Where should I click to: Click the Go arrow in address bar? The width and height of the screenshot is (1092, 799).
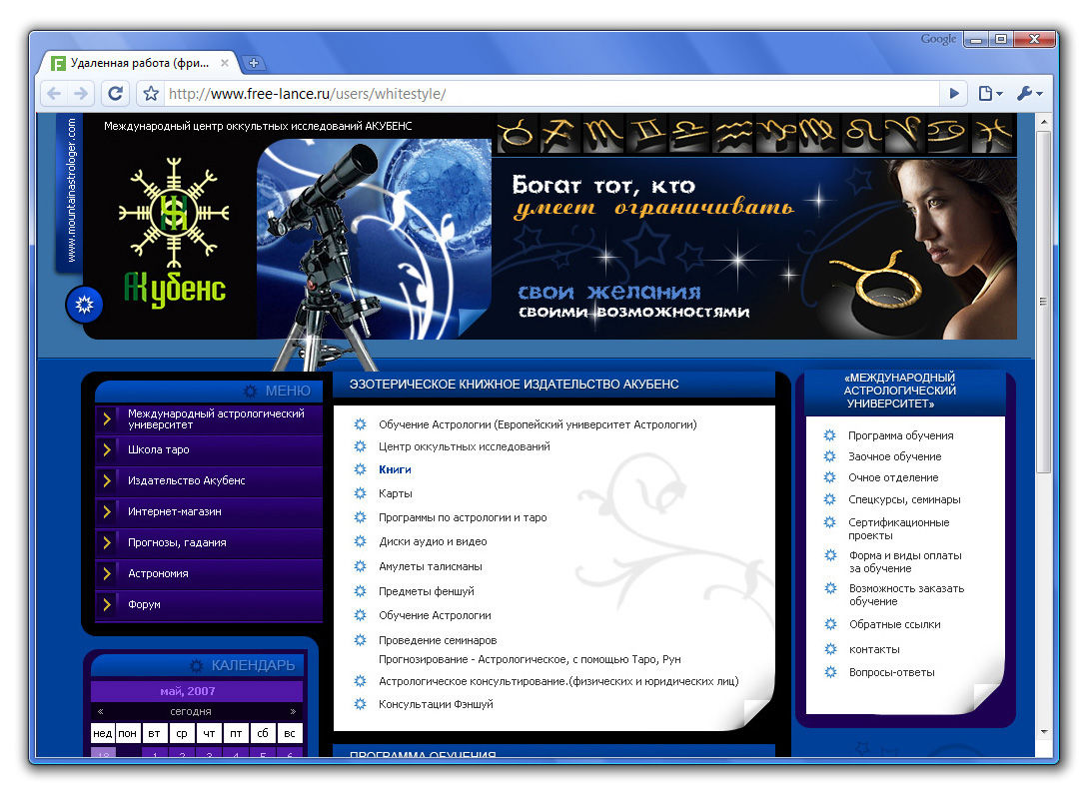point(954,93)
